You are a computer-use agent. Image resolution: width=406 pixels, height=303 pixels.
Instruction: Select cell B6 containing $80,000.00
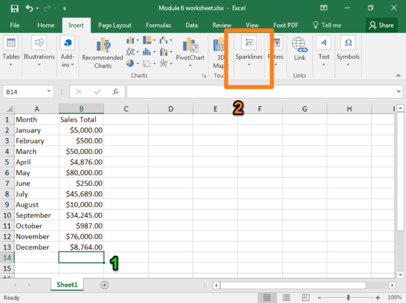click(81, 173)
